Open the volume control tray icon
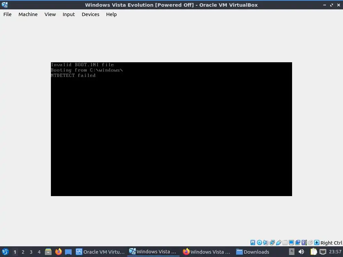 point(301,252)
